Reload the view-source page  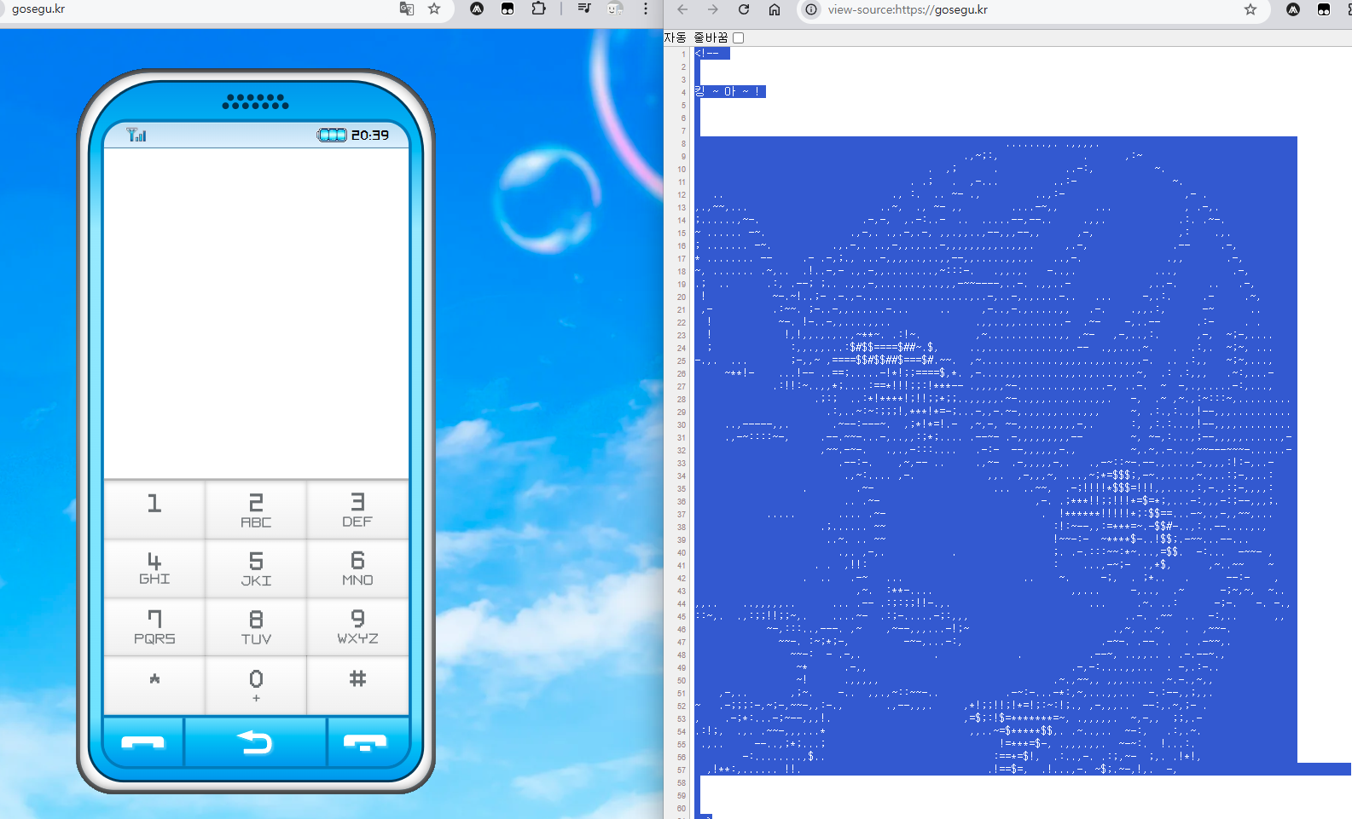[744, 9]
